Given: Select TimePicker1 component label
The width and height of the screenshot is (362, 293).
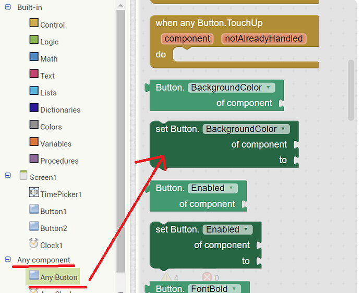Looking at the screenshot, I should coord(61,194).
